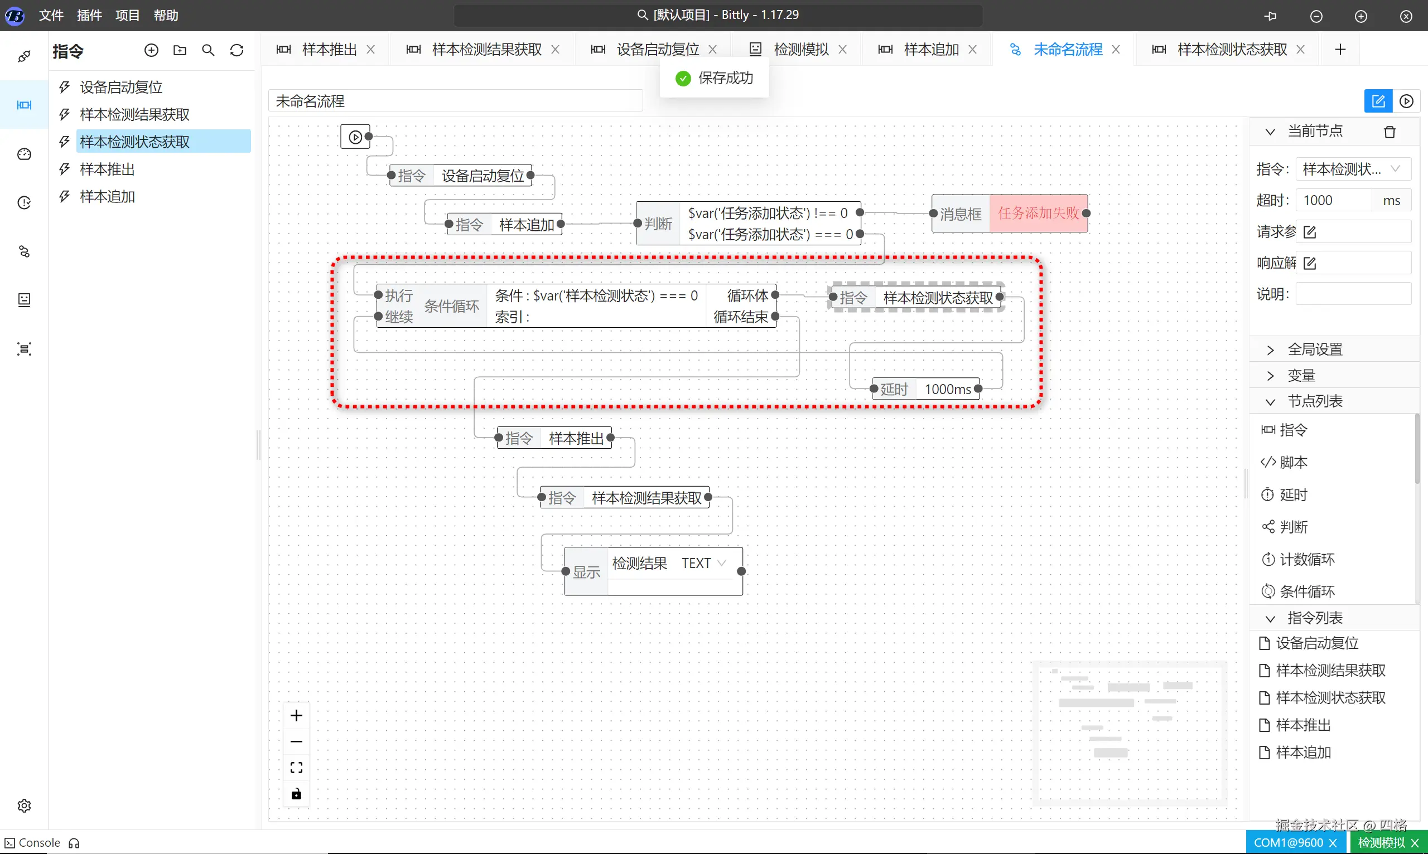Open the request parameters edit icon
Viewport: 1428px width, 854px height.
(x=1309, y=232)
